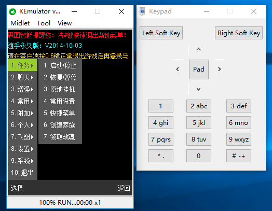Image resolution: width=272 pixels, height=211 pixels.
Task: Select submenu 6. 创建家族
Action: (60, 125)
